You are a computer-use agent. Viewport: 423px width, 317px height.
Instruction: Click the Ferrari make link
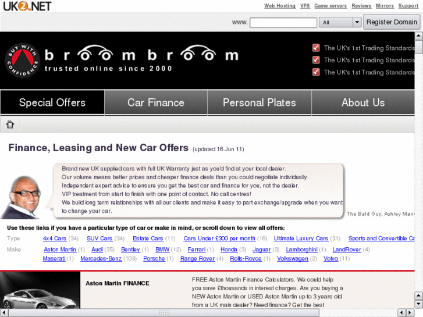click(x=197, y=250)
